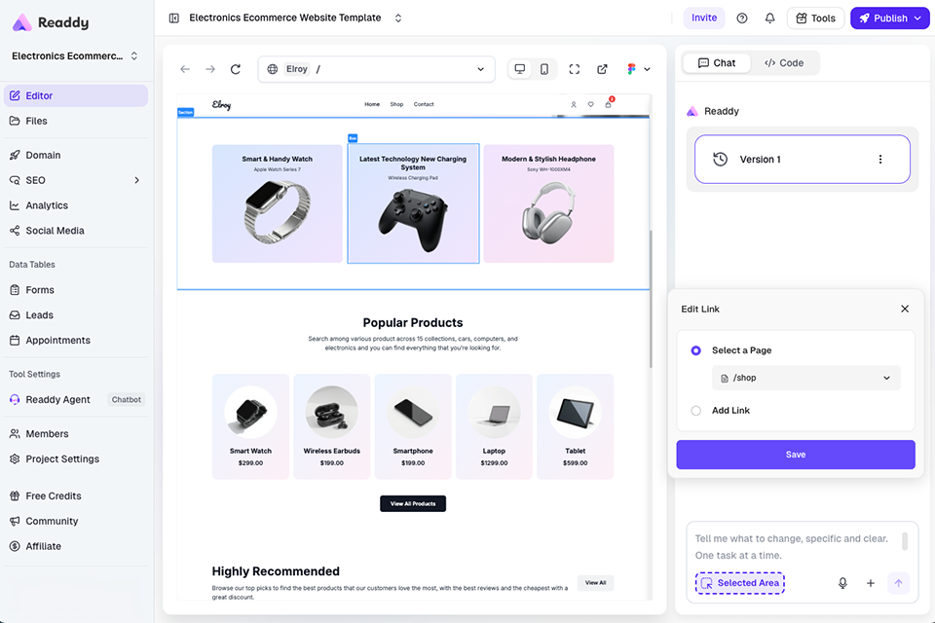935x623 pixels.
Task: Open the Editor section
Action: [76, 95]
